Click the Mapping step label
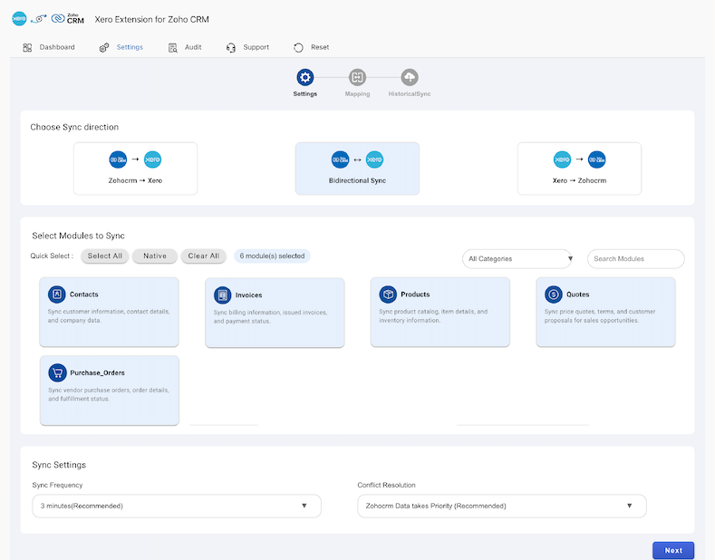Image resolution: width=715 pixels, height=560 pixels. click(x=357, y=94)
